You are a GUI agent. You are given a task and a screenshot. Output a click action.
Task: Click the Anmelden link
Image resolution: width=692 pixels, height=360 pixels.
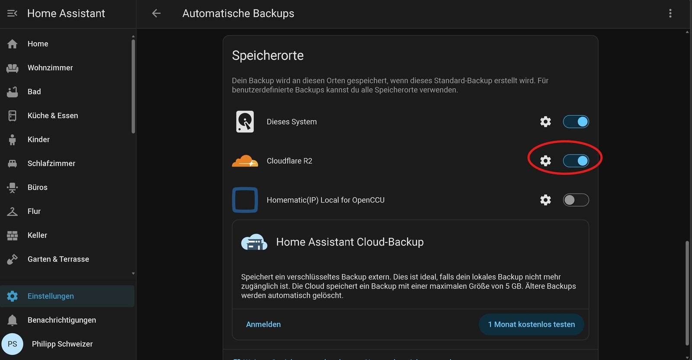coord(263,324)
